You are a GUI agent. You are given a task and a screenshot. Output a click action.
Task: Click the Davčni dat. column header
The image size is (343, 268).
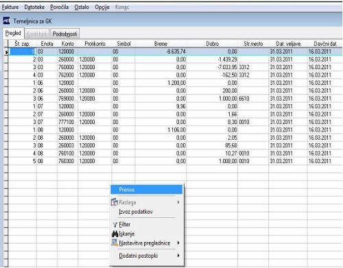tap(325, 44)
